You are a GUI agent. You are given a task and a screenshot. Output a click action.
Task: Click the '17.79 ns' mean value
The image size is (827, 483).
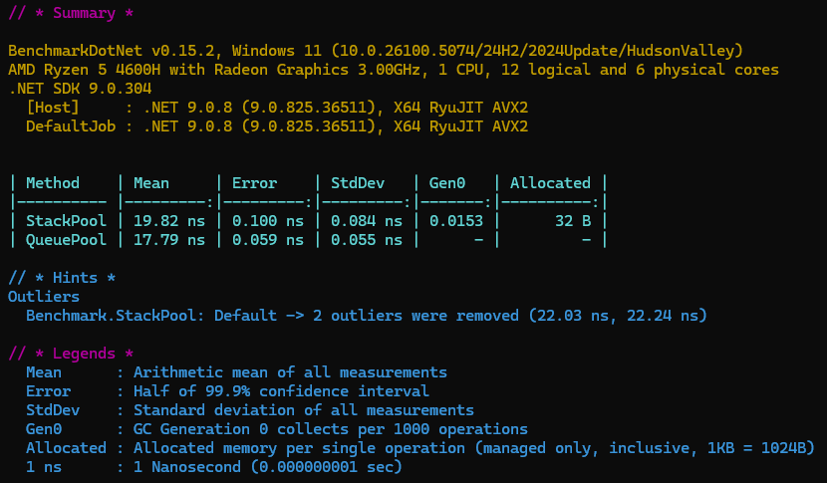click(169, 240)
